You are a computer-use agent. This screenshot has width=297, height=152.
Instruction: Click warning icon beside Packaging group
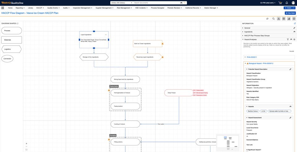109,140
